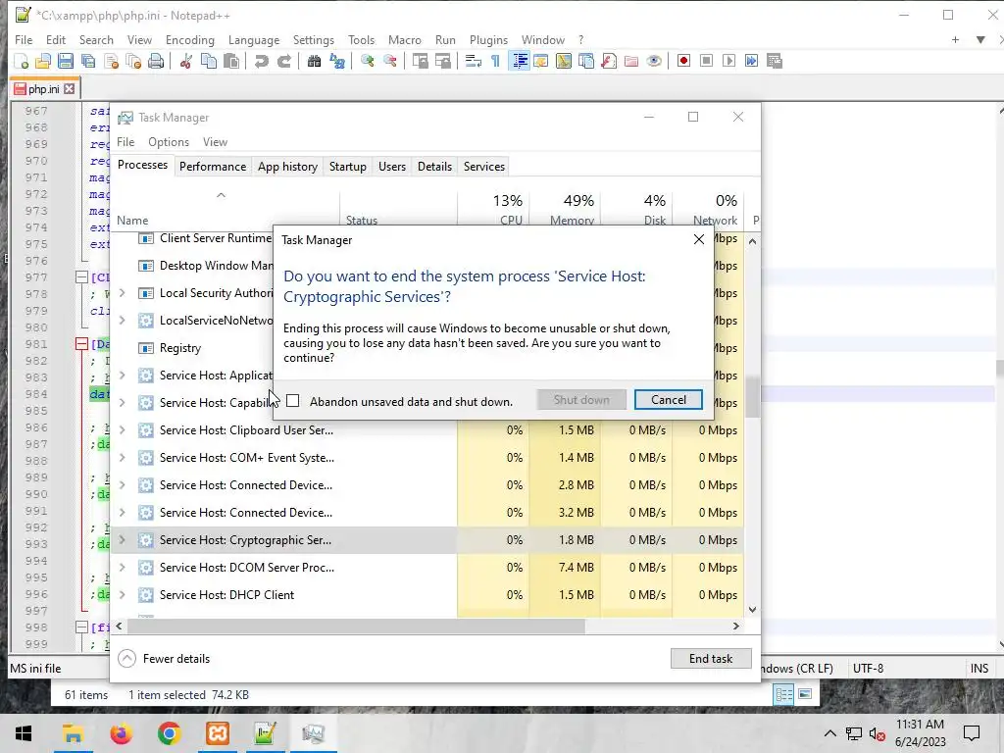Click the Stop Recording macro icon
This screenshot has width=1004, height=753.
point(706,61)
